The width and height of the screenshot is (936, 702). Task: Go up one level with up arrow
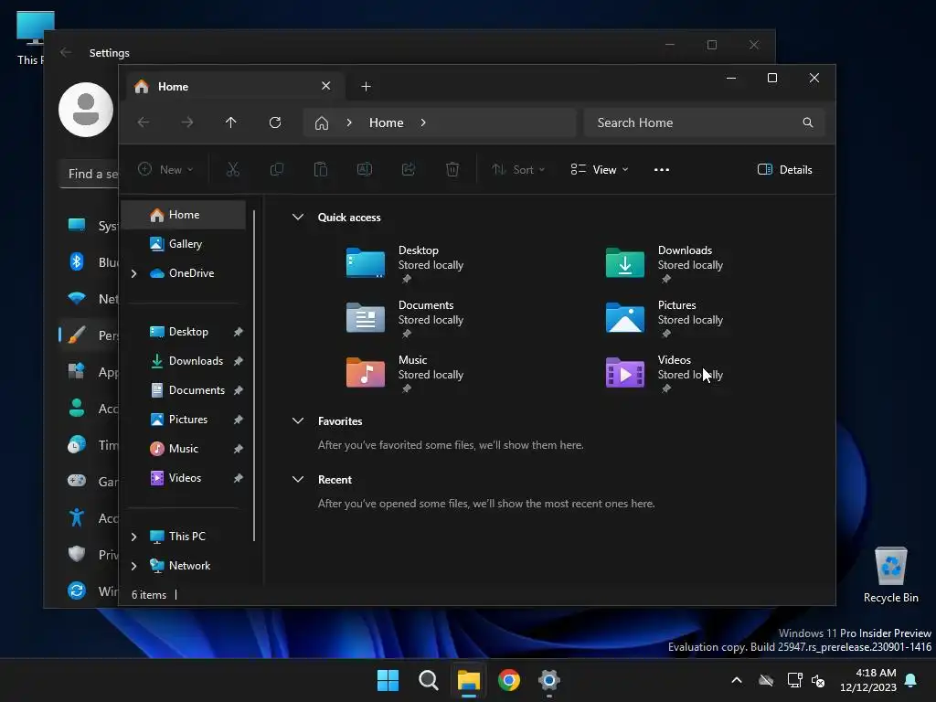tap(231, 122)
